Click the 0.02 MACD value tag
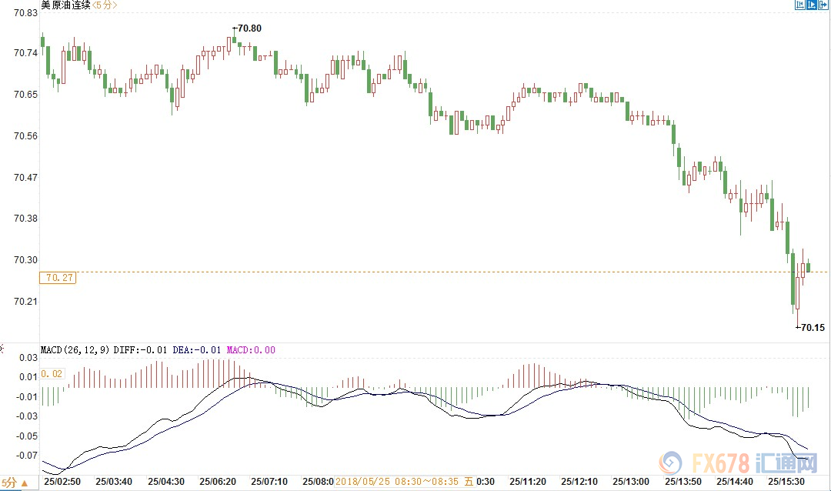This screenshot has width=831, height=491. point(51,374)
